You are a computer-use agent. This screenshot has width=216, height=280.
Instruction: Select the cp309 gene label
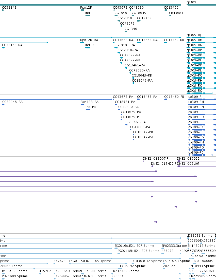pyautogui.click(x=191, y=2)
